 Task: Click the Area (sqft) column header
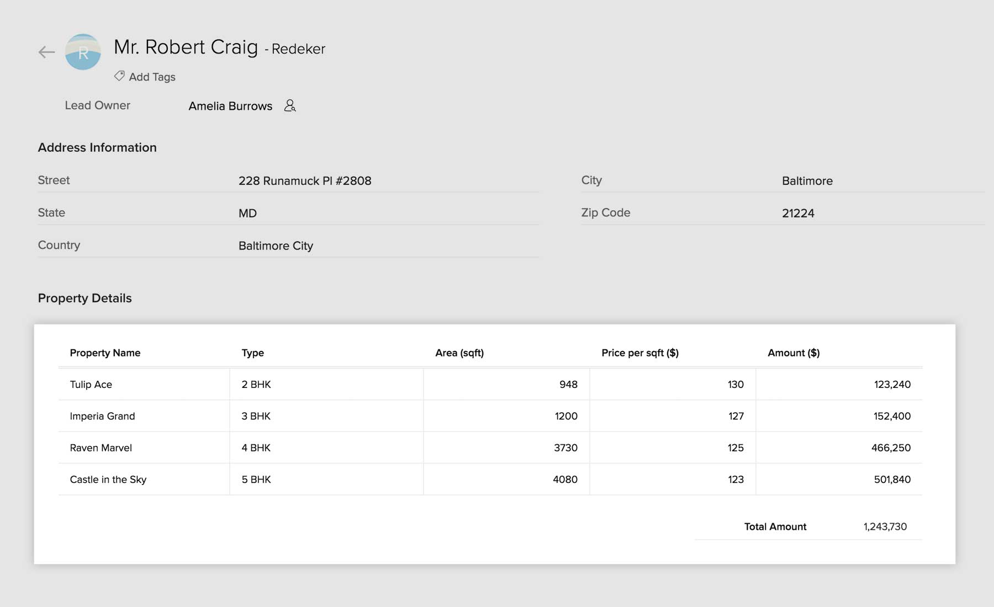pos(459,353)
